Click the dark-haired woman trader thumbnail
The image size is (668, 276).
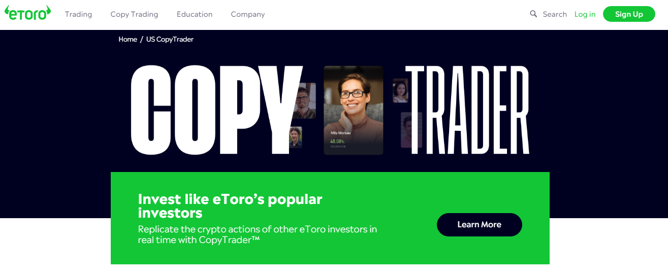(400, 91)
